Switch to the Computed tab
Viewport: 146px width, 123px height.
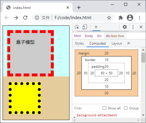point(97,43)
